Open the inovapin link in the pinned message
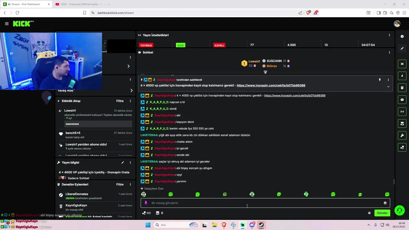409x230 pixels. tap(271, 86)
